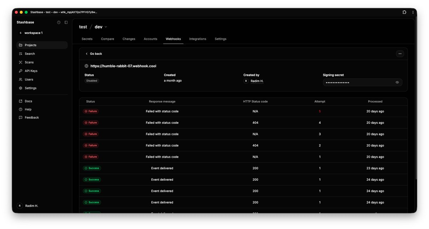Open the project Settings tab
429x229 pixels.
coord(221,39)
